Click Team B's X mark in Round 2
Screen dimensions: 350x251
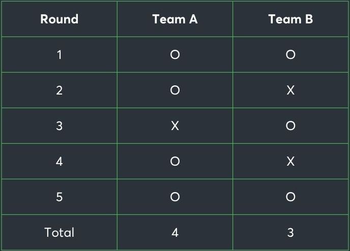290,90
